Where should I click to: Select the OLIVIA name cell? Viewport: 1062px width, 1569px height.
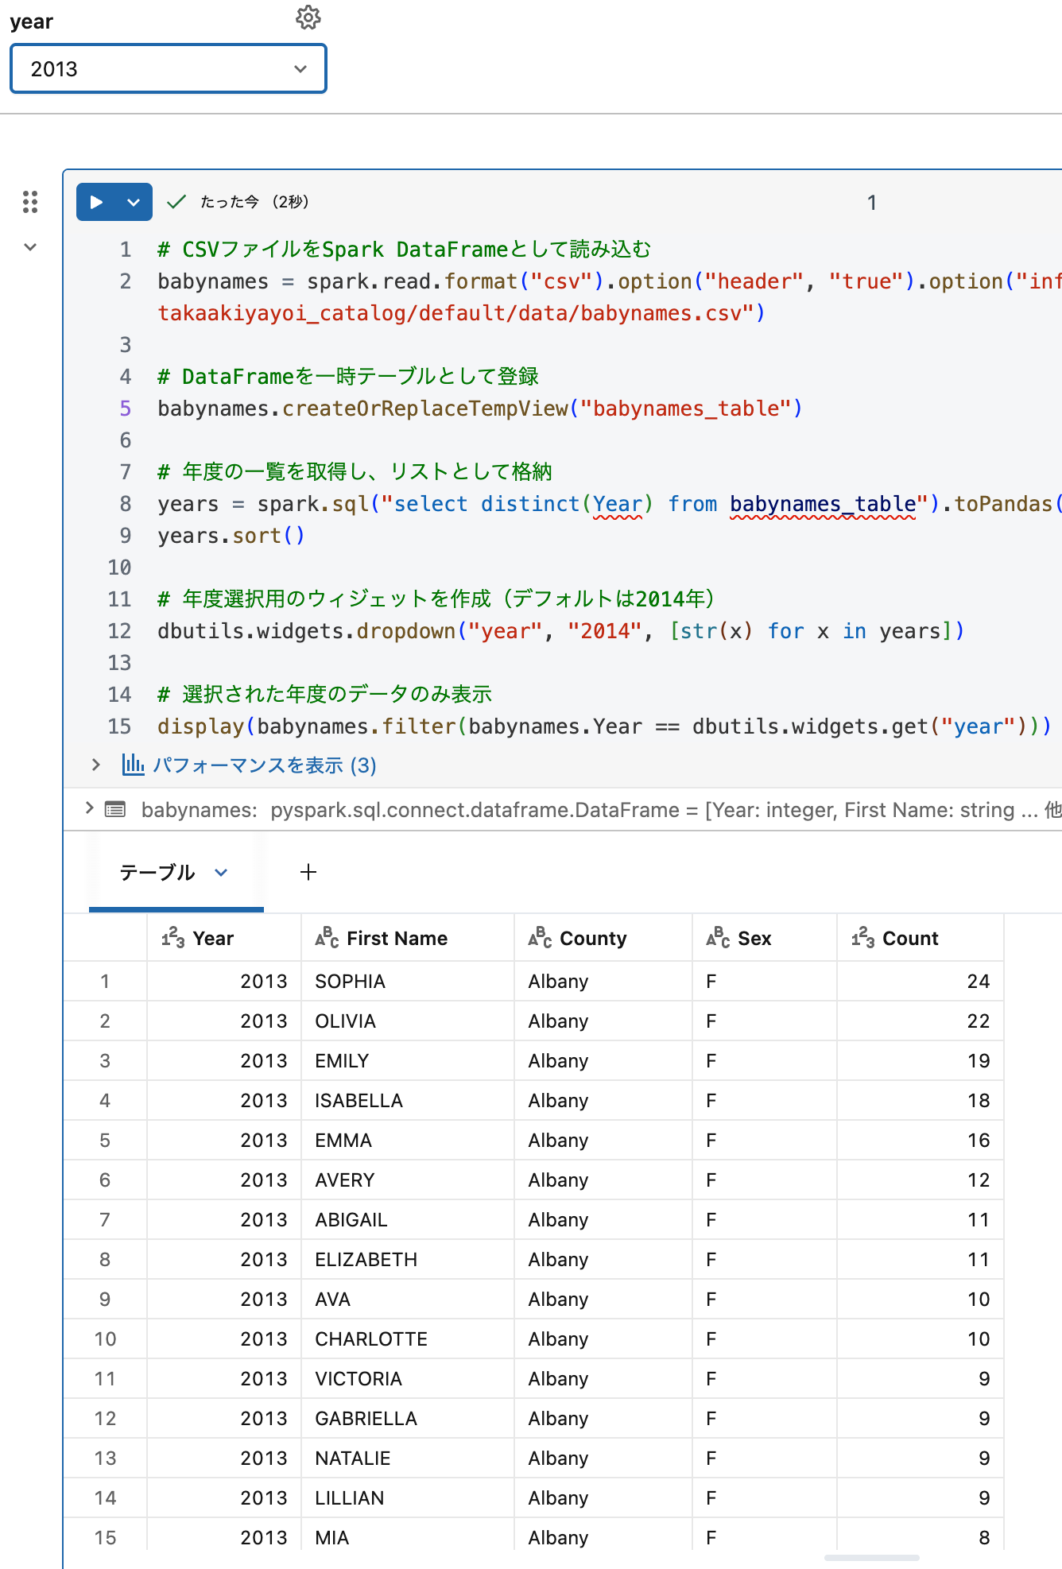click(x=408, y=1021)
